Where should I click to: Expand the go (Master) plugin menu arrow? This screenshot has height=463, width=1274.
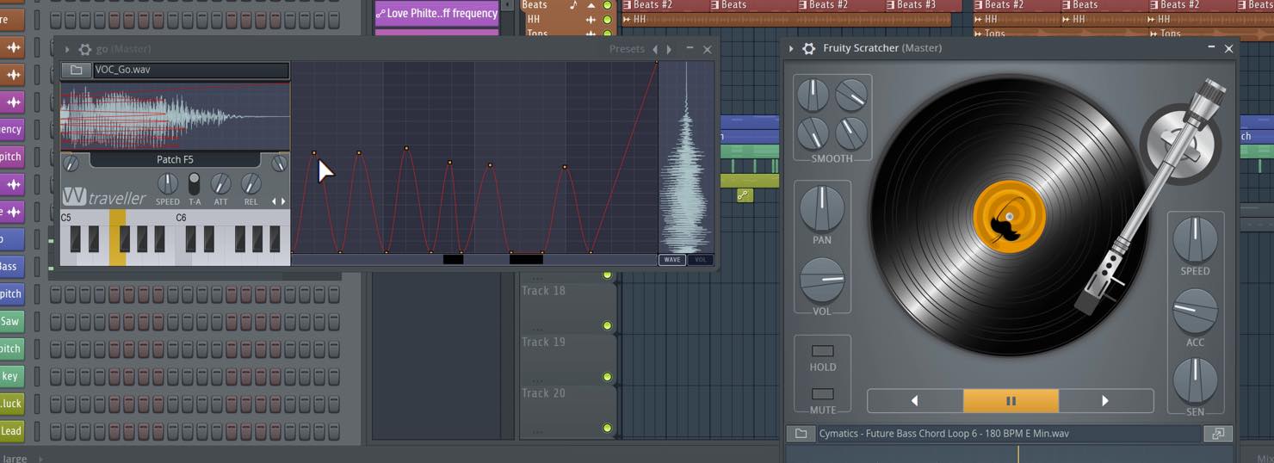(67, 50)
